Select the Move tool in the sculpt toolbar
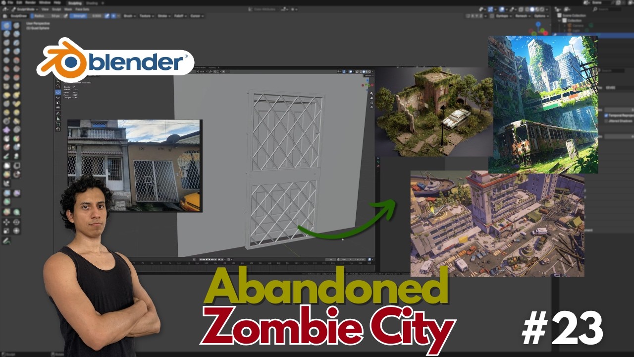The height and width of the screenshot is (357, 634). coord(6,222)
